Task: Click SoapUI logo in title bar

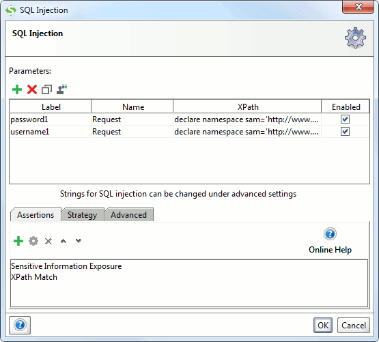Action: point(11,10)
